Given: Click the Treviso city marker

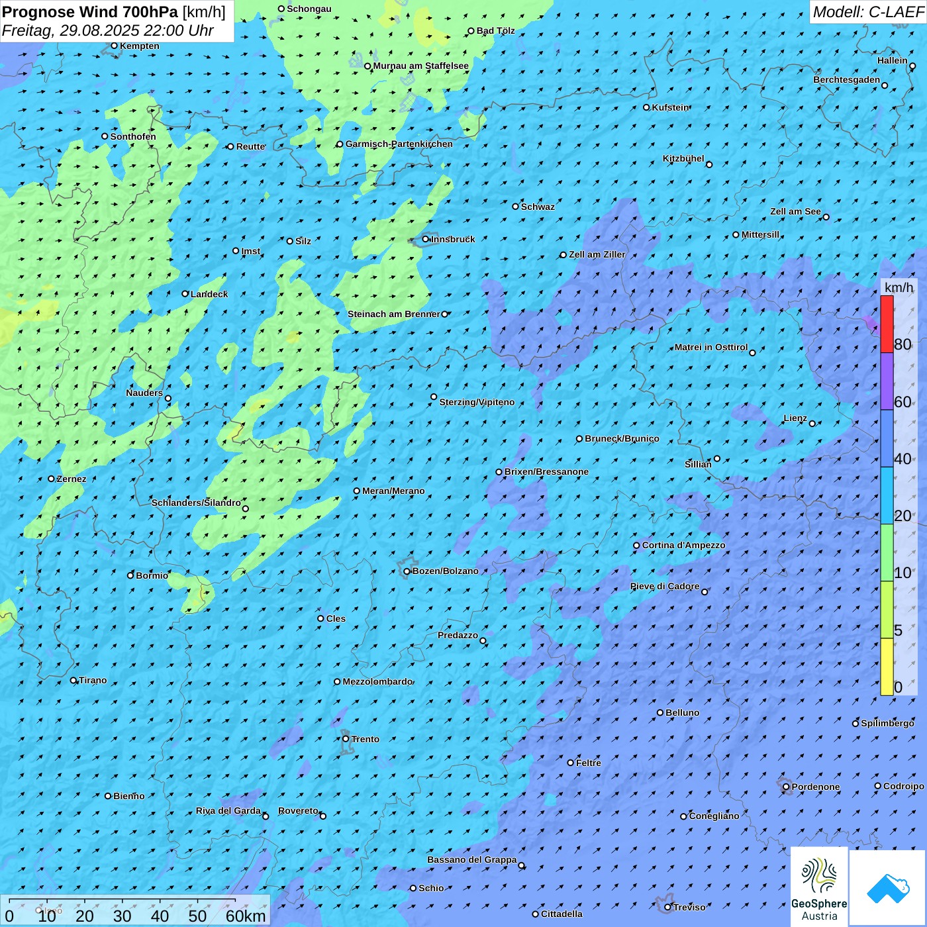Looking at the screenshot, I should pos(668,907).
